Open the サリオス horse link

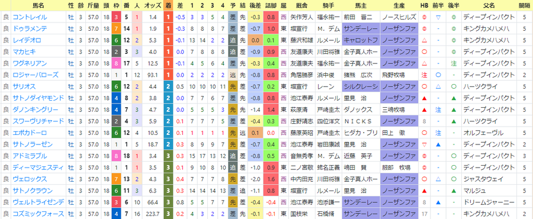24,86
